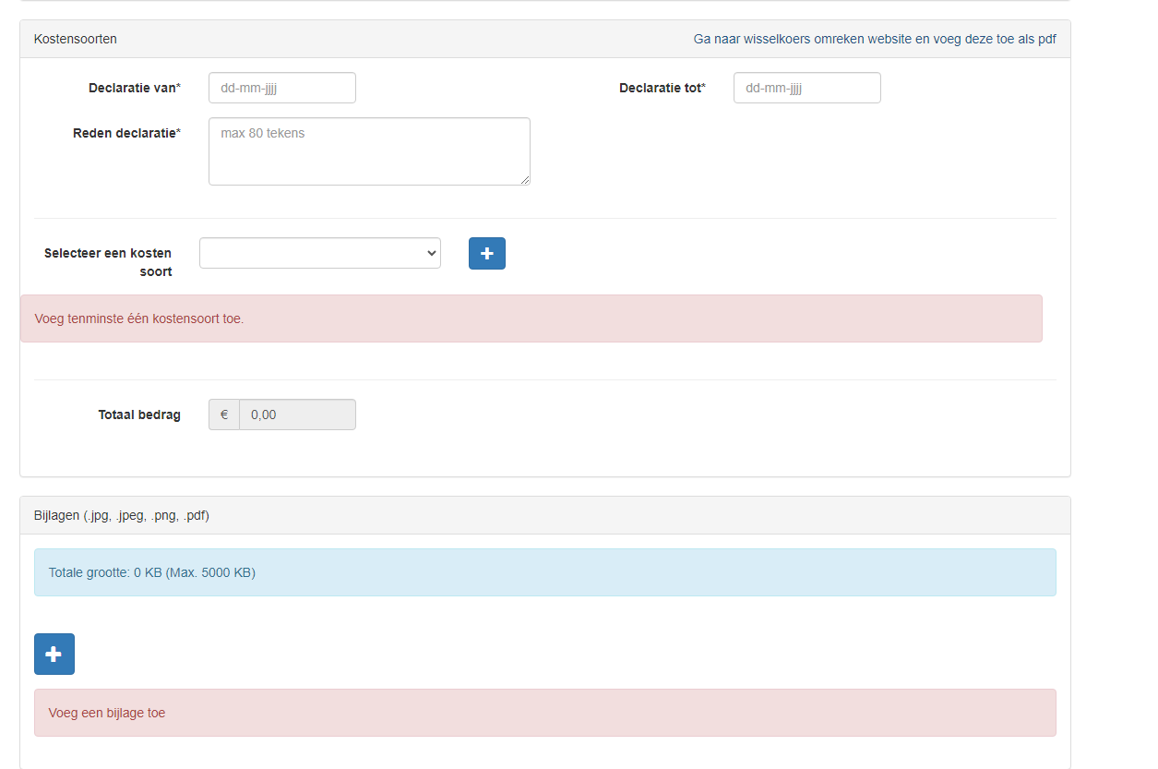Click the 'Reden declaratie' label

[126, 133]
